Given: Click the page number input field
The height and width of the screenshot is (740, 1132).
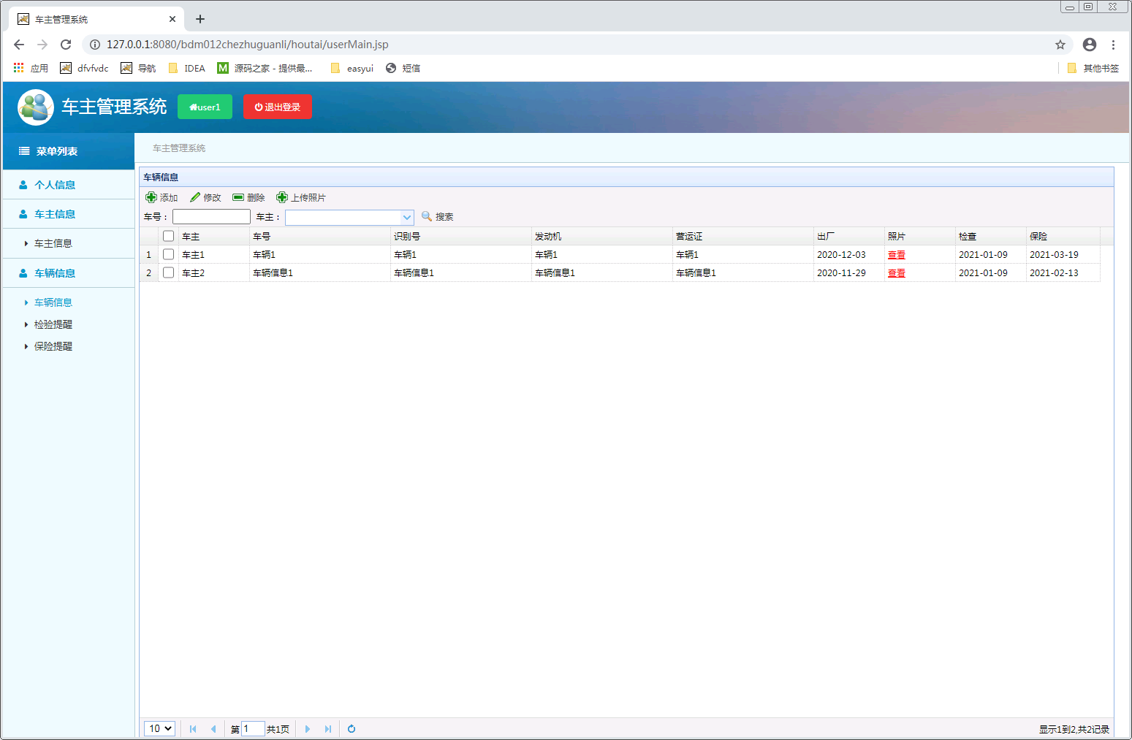Looking at the screenshot, I should click(253, 729).
